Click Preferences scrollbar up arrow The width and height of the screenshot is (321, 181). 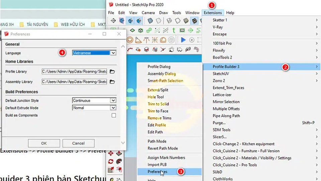point(123,47)
